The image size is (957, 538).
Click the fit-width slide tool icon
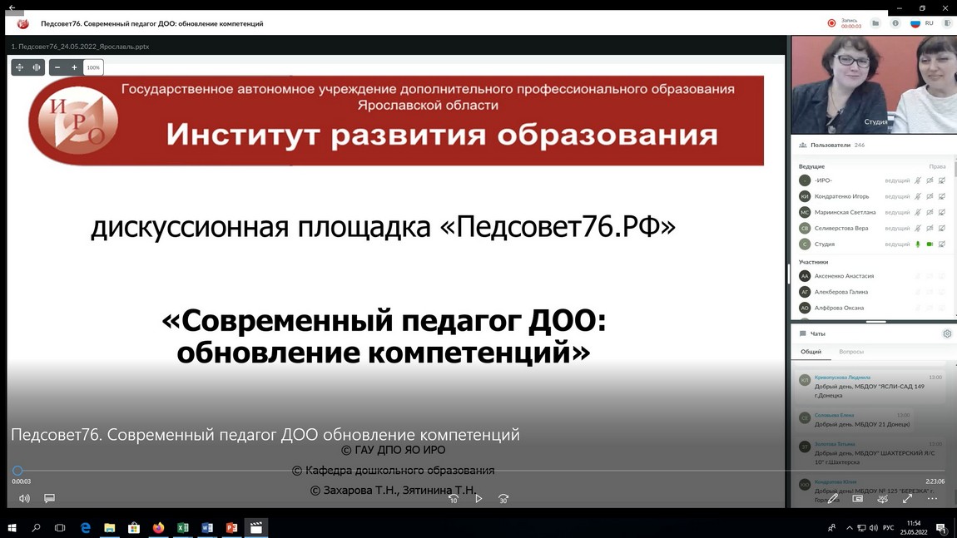point(37,67)
